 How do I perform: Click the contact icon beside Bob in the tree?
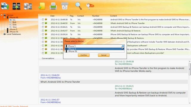[10, 22]
